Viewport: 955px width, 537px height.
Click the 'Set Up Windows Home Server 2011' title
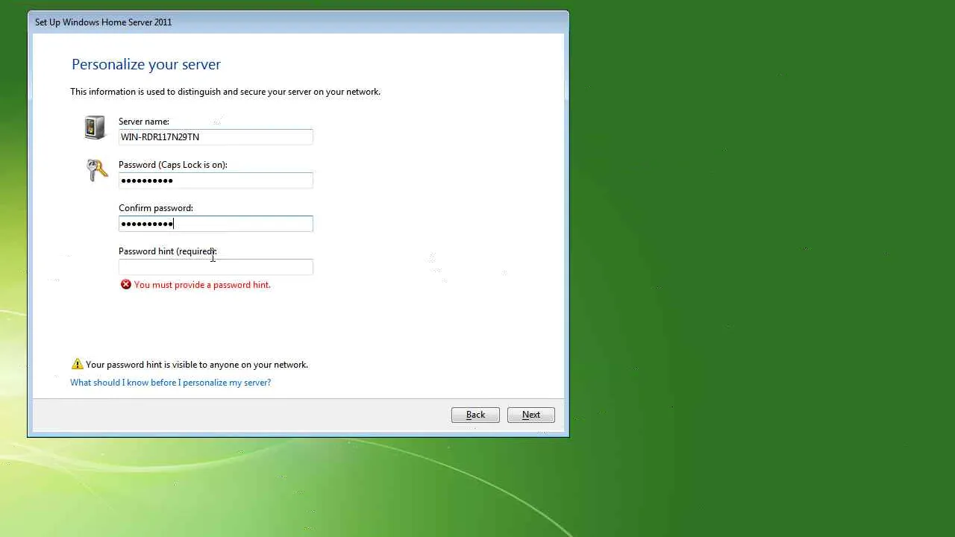104,22
